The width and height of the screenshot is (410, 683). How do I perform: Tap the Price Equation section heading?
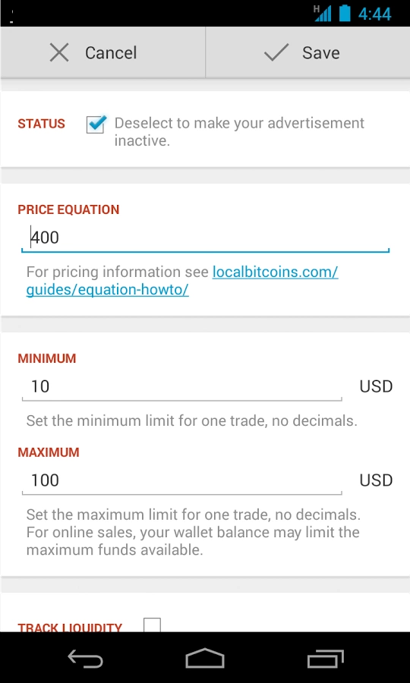(x=68, y=209)
